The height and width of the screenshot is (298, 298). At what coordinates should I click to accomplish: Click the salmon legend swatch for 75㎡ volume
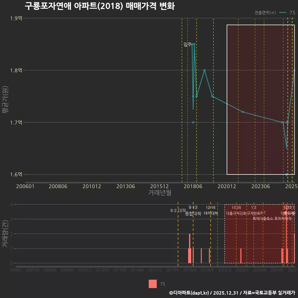point(153,284)
